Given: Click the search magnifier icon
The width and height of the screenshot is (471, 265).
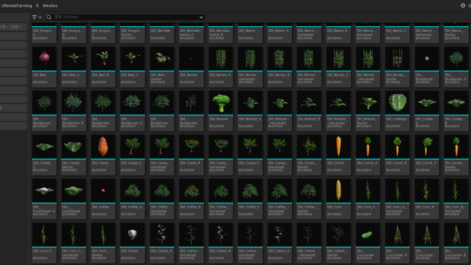Looking at the screenshot, I should tap(49, 17).
